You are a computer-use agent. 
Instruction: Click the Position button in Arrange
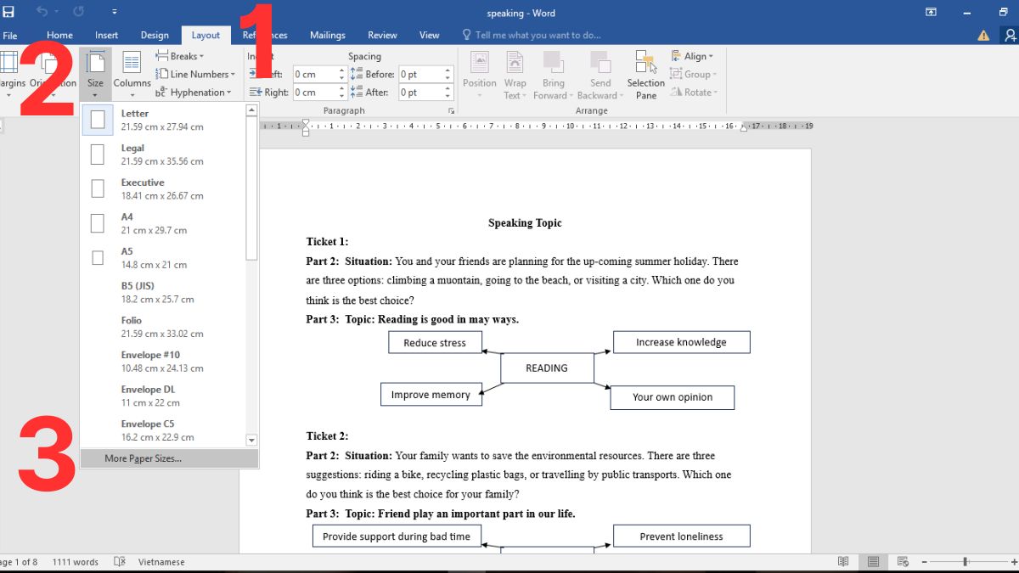480,75
